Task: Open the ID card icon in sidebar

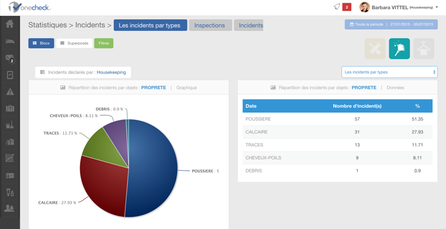Action: (x=10, y=176)
